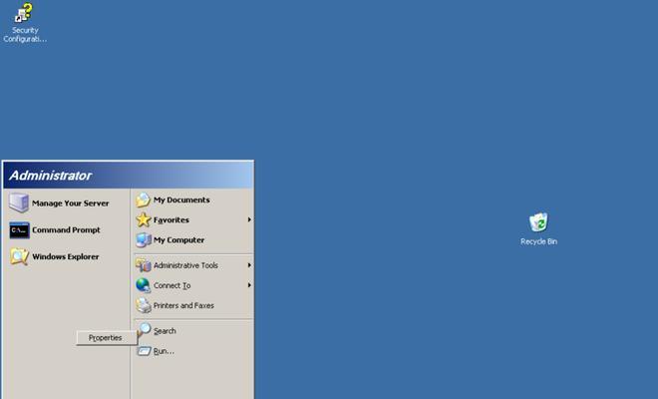Image resolution: width=658 pixels, height=399 pixels.
Task: Click the Manage Your Server icon
Action: pos(19,202)
